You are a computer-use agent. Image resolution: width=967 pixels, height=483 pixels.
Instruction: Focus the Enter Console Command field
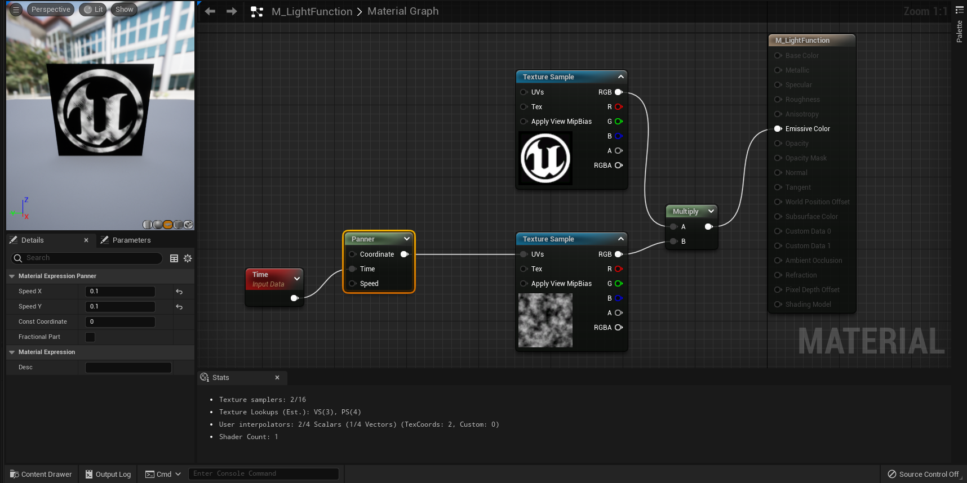(264, 474)
